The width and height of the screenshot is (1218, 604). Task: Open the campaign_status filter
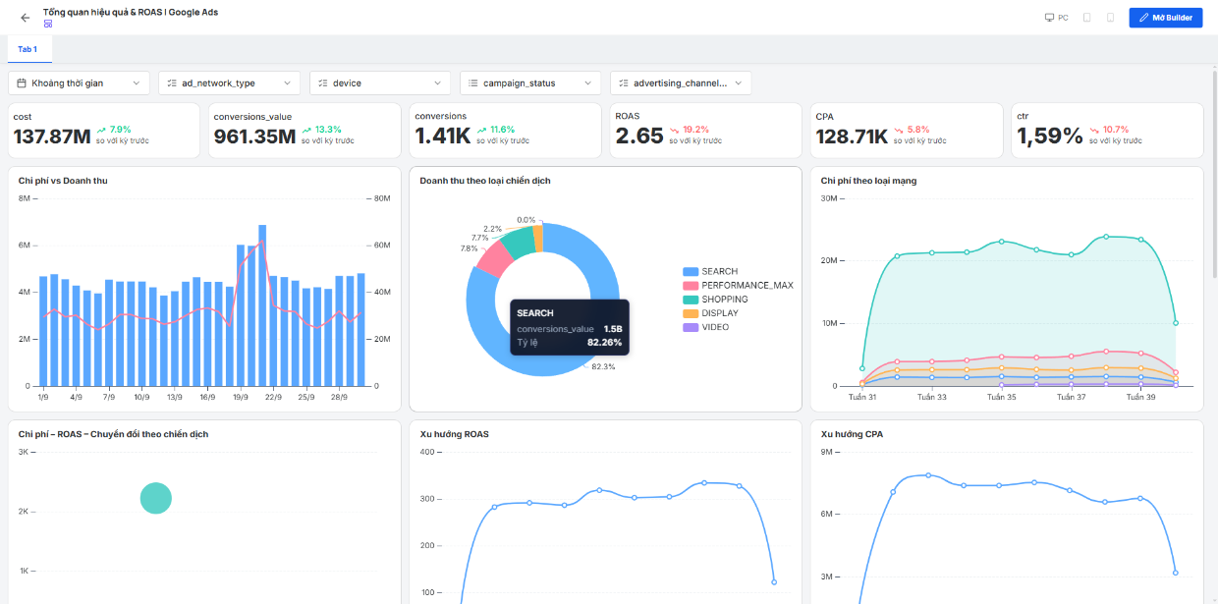pos(530,83)
